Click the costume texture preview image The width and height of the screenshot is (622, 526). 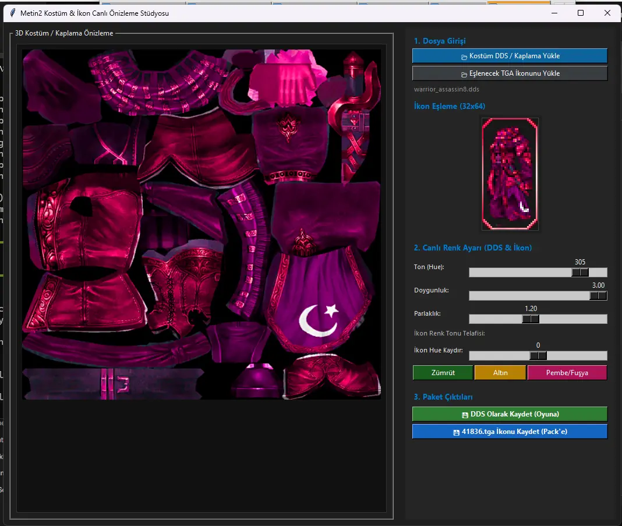202,224
